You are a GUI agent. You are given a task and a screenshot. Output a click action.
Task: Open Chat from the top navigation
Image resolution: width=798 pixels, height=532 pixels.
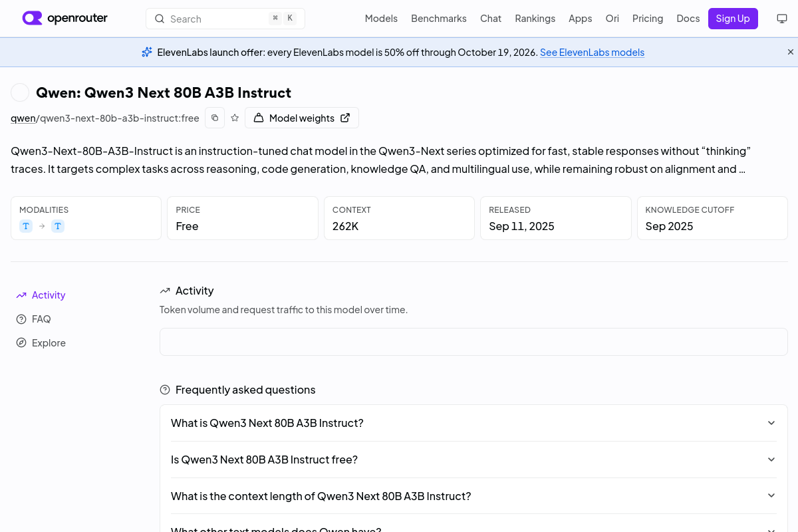tap(491, 19)
